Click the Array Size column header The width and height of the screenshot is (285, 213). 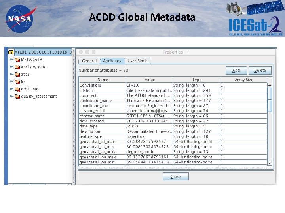[244, 80]
